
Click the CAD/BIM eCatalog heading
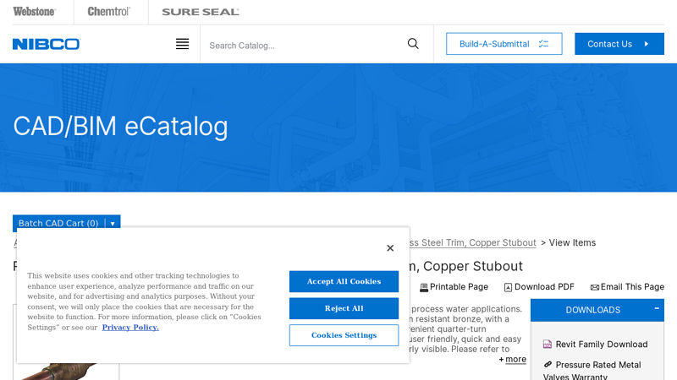pos(120,126)
